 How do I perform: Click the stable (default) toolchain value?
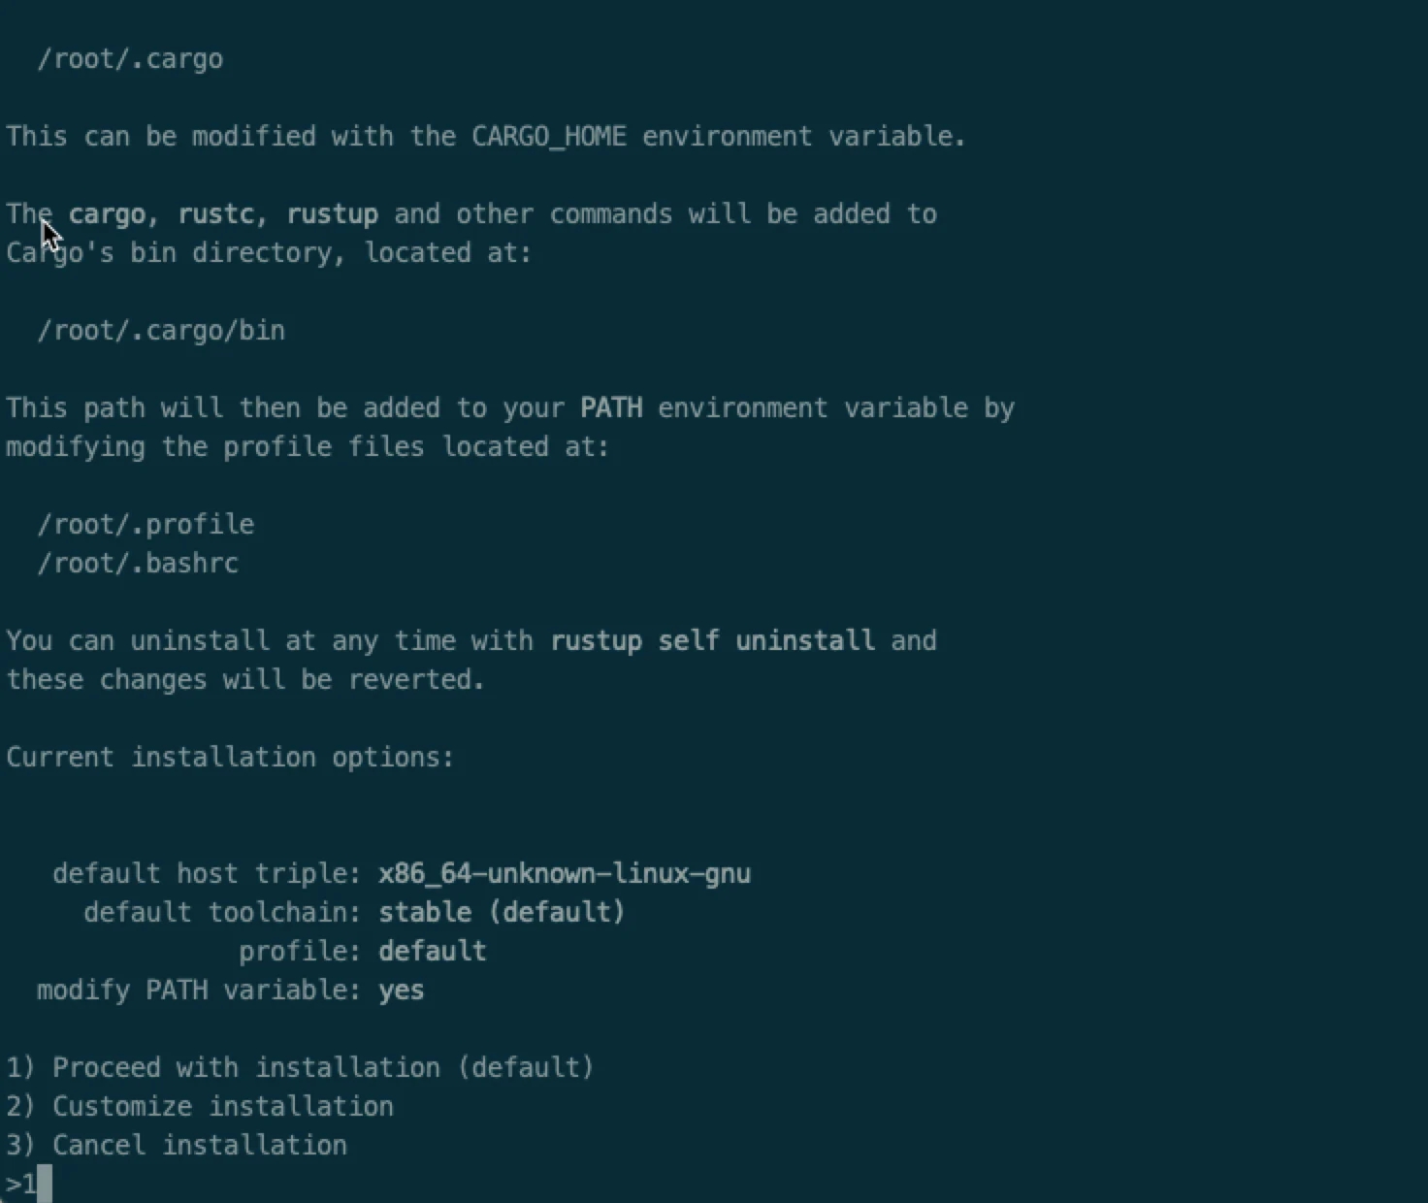[502, 913]
